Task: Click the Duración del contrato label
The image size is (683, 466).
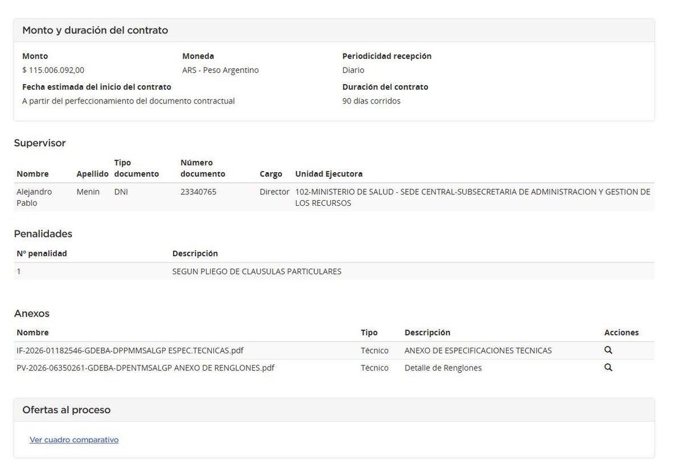Action: click(385, 87)
